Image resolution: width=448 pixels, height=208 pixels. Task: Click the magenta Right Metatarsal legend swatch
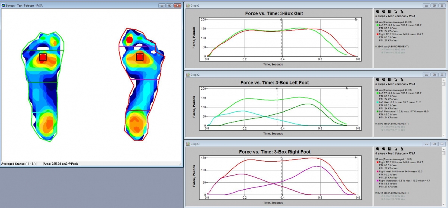pos(377,180)
